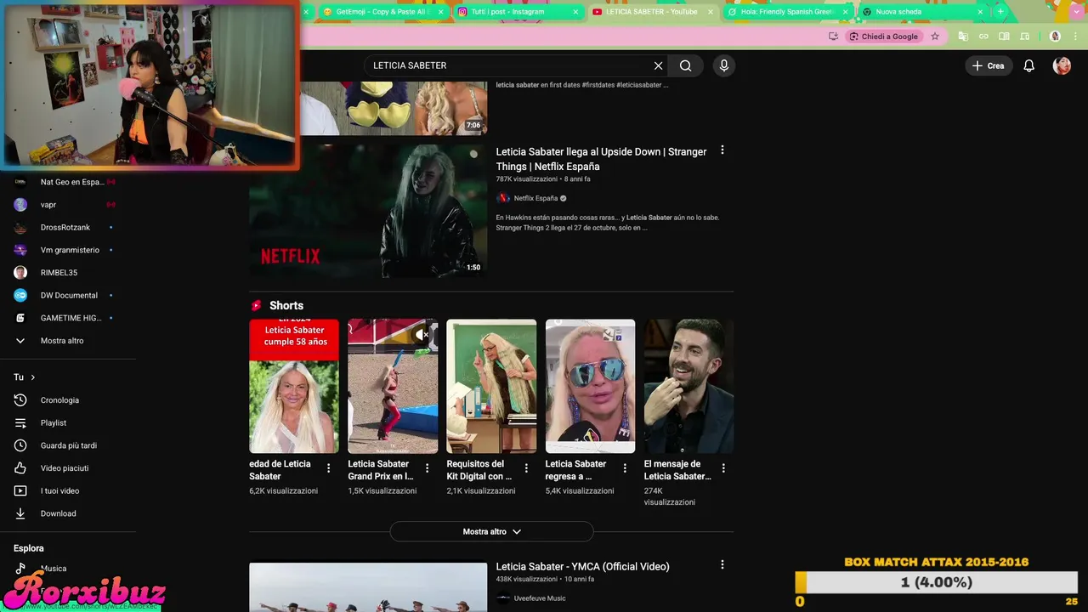Open the RIMBEL35 subscription
Screen dimensions: 1088x612
(68, 273)
